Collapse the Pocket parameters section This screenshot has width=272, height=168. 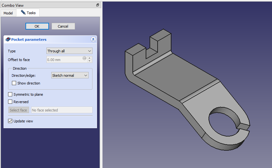tap(93, 40)
